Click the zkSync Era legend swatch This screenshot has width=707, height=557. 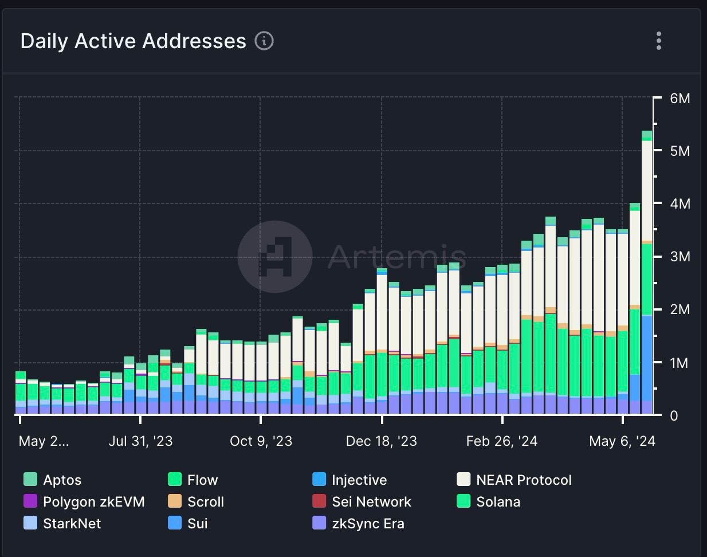tap(319, 523)
